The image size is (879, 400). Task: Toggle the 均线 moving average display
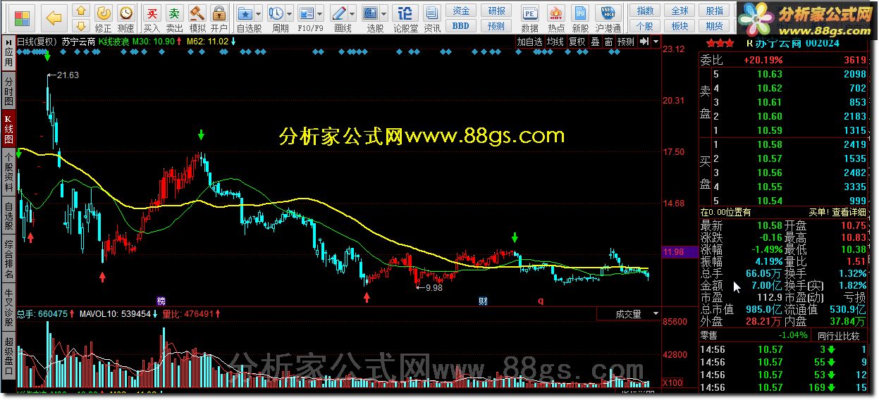(x=555, y=42)
